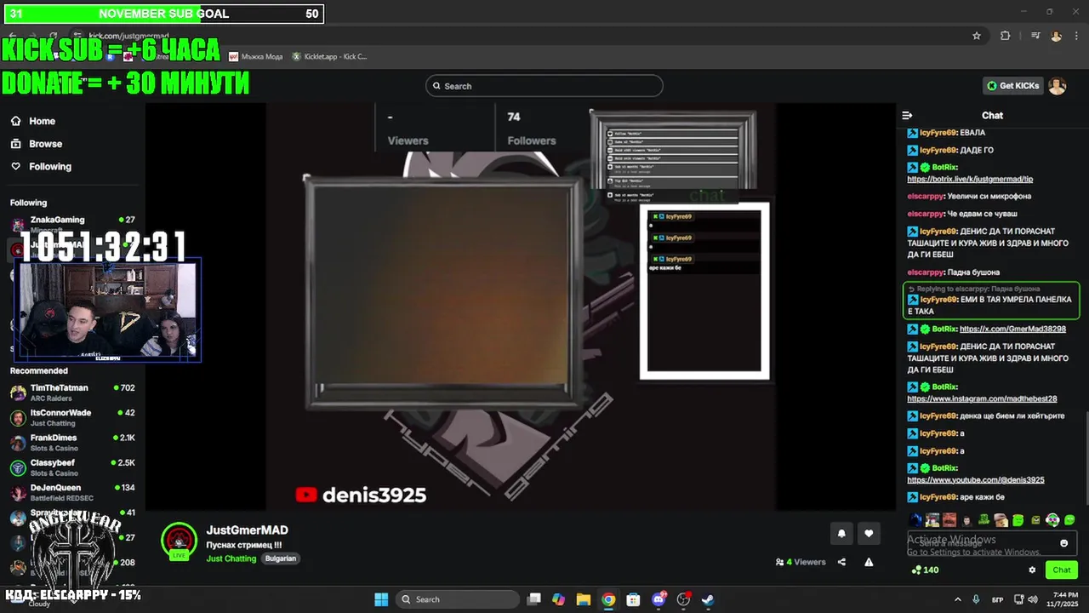Insert the laughing man face emote
Screen dimensions: 1089x613
(x=949, y=519)
